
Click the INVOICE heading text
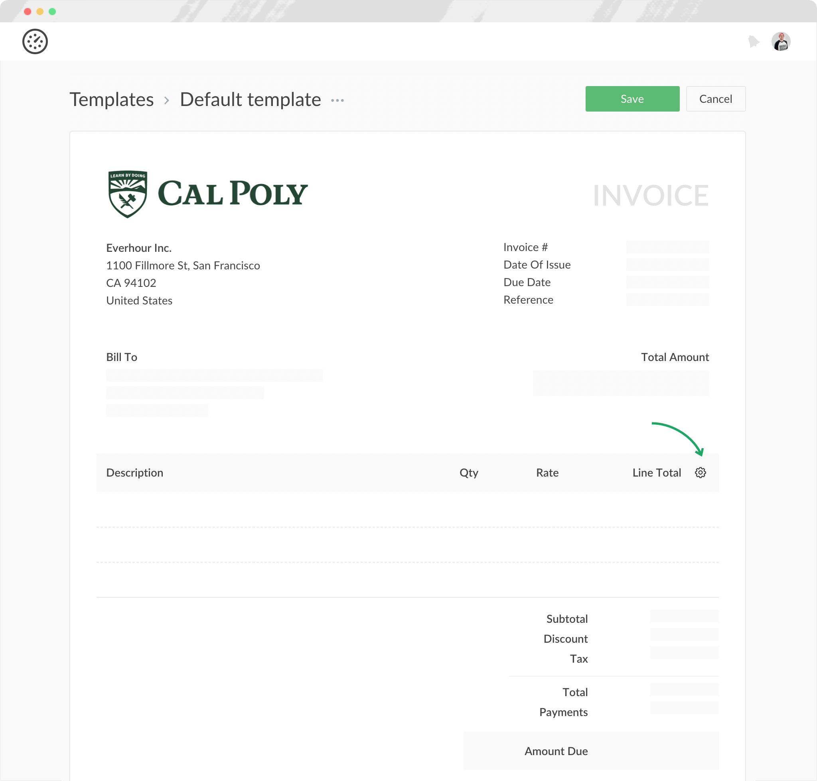(650, 195)
